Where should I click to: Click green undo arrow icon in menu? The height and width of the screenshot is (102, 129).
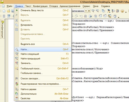(17, 10)
